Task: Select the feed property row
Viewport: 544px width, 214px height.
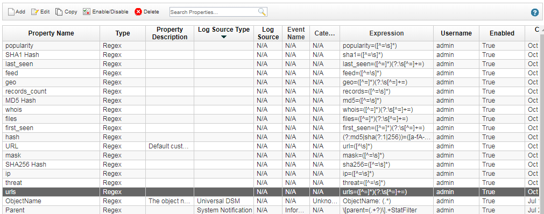Action: coord(271,73)
